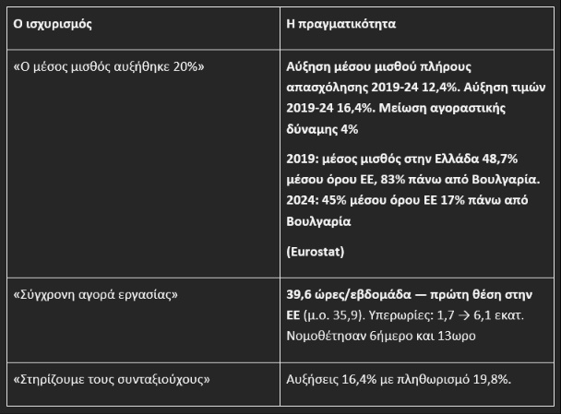Click the line «μέσου όρου ΕΕ, 83% πάνω από Βουλγαρία»

(x=412, y=180)
